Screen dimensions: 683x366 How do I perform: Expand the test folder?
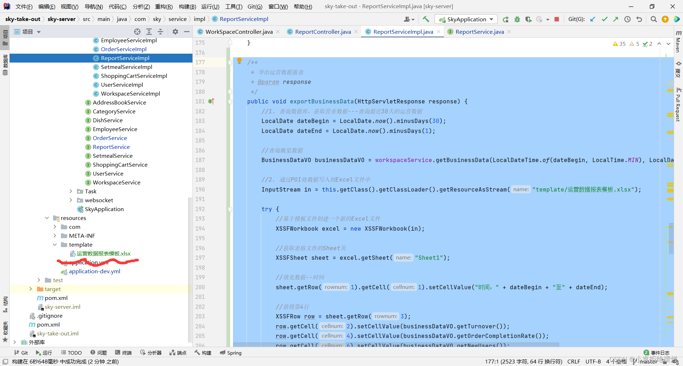point(39,280)
